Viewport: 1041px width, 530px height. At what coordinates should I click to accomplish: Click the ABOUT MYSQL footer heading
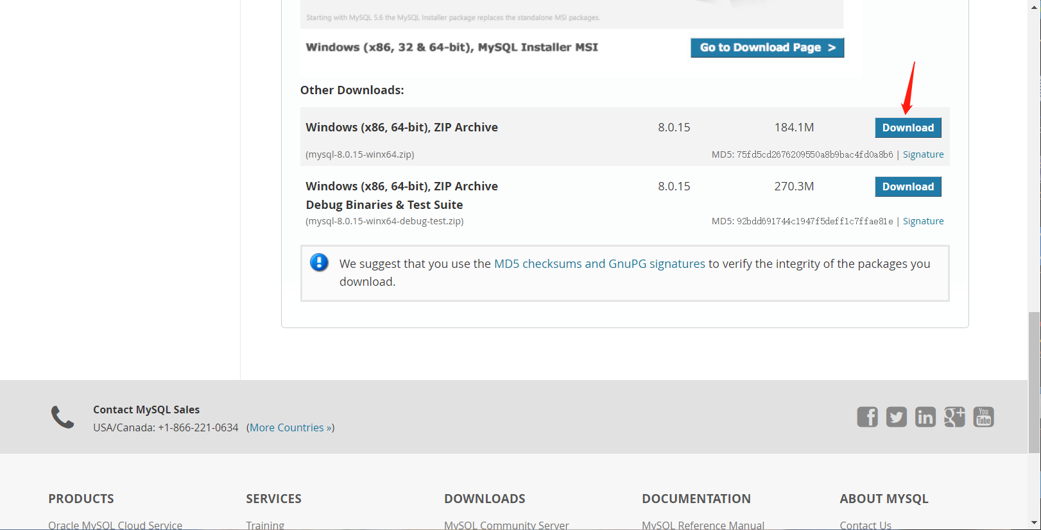(x=884, y=499)
